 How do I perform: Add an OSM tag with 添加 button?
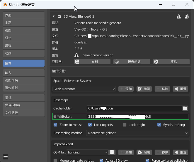[126, 152]
